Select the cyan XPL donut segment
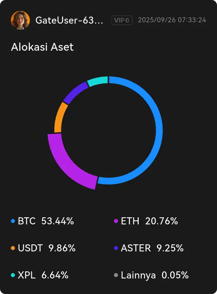 tap(98, 81)
